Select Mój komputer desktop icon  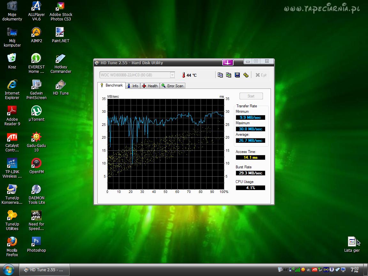[x=12, y=37]
